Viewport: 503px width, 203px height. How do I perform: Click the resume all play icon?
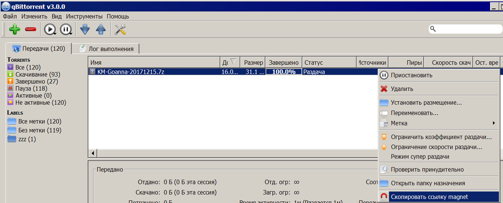point(50,29)
